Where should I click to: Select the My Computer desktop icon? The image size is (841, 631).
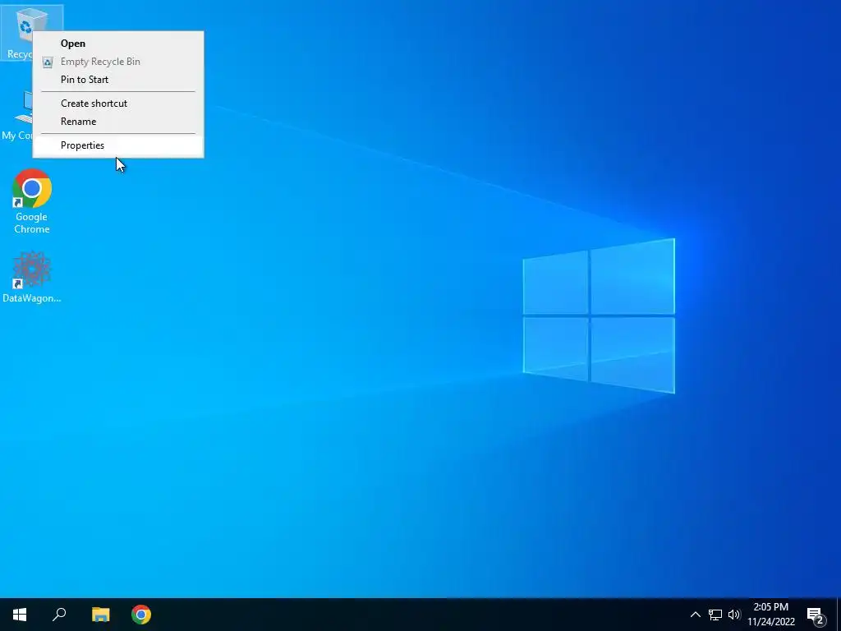17,115
